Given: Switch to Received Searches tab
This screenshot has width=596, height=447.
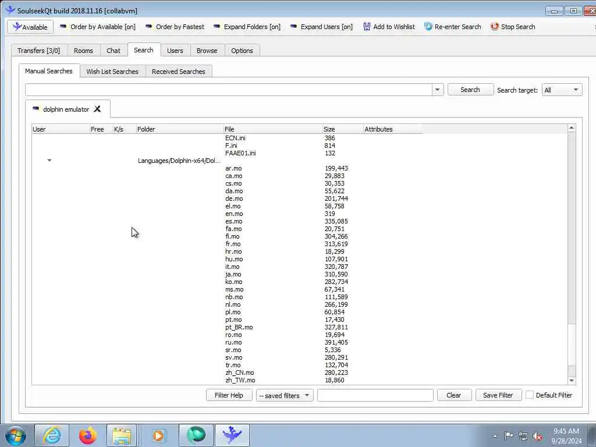Looking at the screenshot, I should coord(179,72).
